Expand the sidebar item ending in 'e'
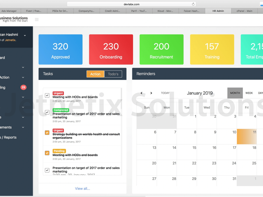Image resolution: width=263 pixels, height=197 pixels. pyautogui.click(x=23, y=117)
